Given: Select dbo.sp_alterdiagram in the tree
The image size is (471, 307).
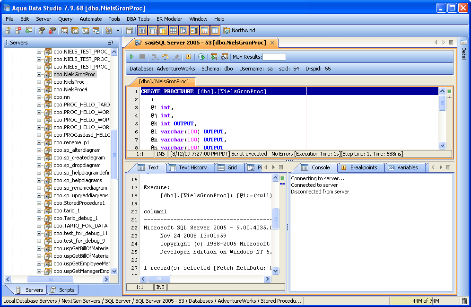Looking at the screenshot, I should 77,150.
